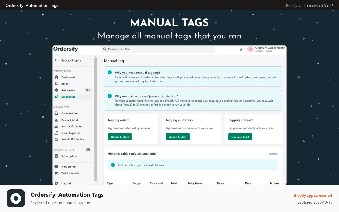Select the Manual tag menu item
The height and width of the screenshot is (212, 339).
(73, 97)
